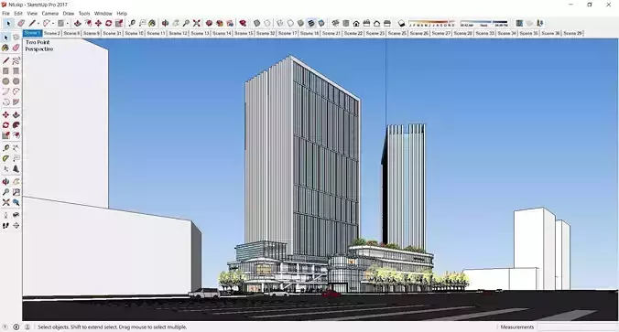The height and width of the screenshot is (332, 619).
Task: Switch to the Scene 2 tab
Action: point(51,33)
